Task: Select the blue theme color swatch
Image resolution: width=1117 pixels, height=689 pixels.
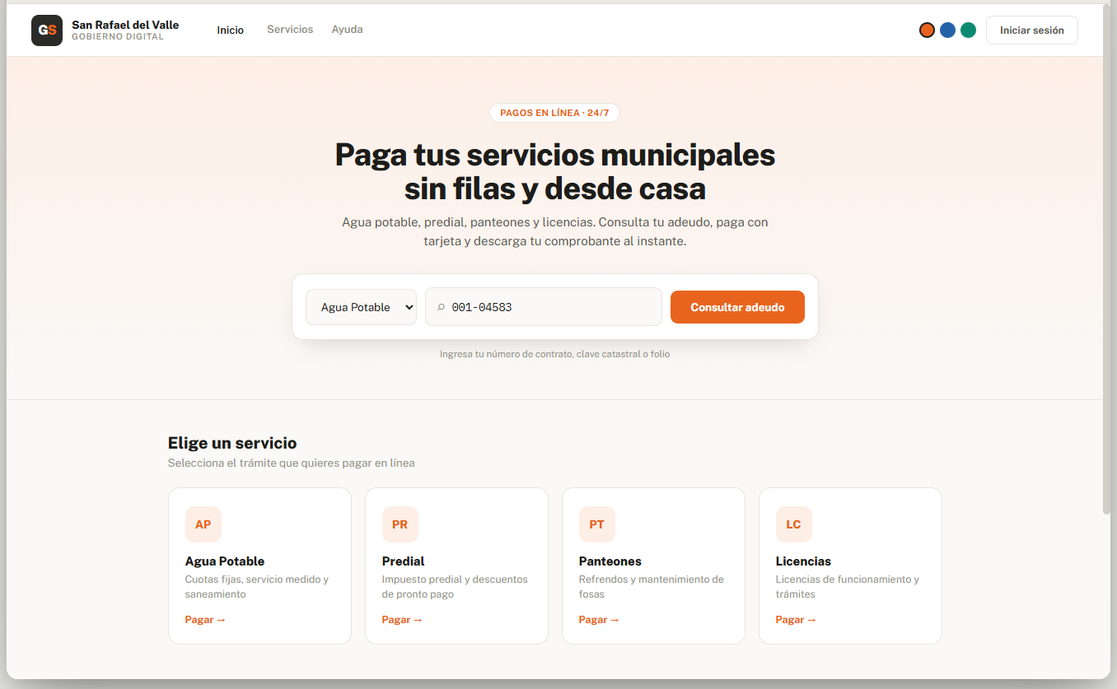Action: [947, 30]
